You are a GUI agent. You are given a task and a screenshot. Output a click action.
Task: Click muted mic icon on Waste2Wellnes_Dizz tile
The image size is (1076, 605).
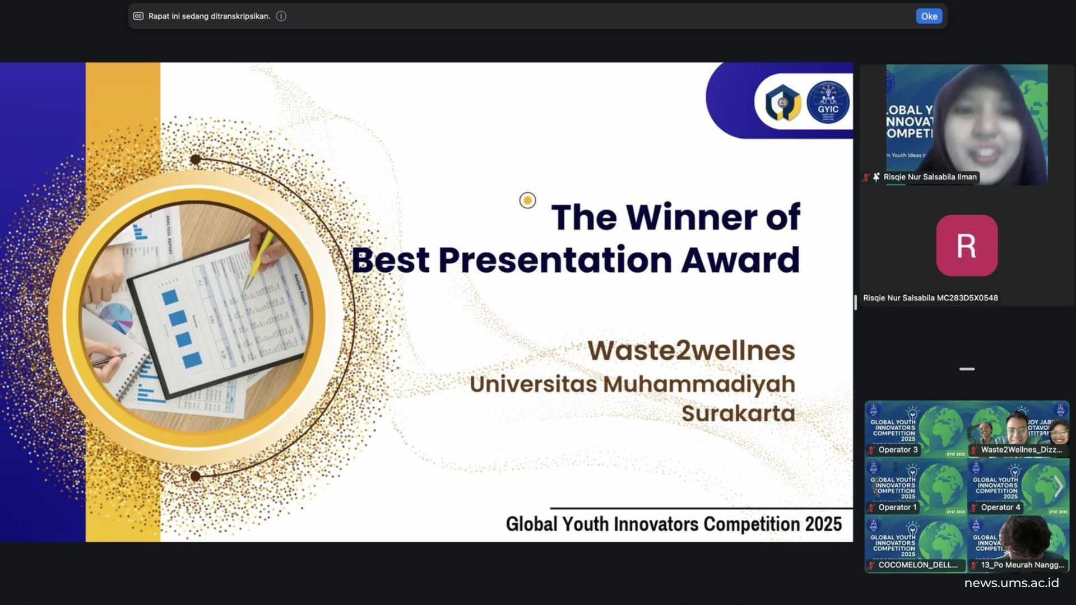tap(974, 450)
